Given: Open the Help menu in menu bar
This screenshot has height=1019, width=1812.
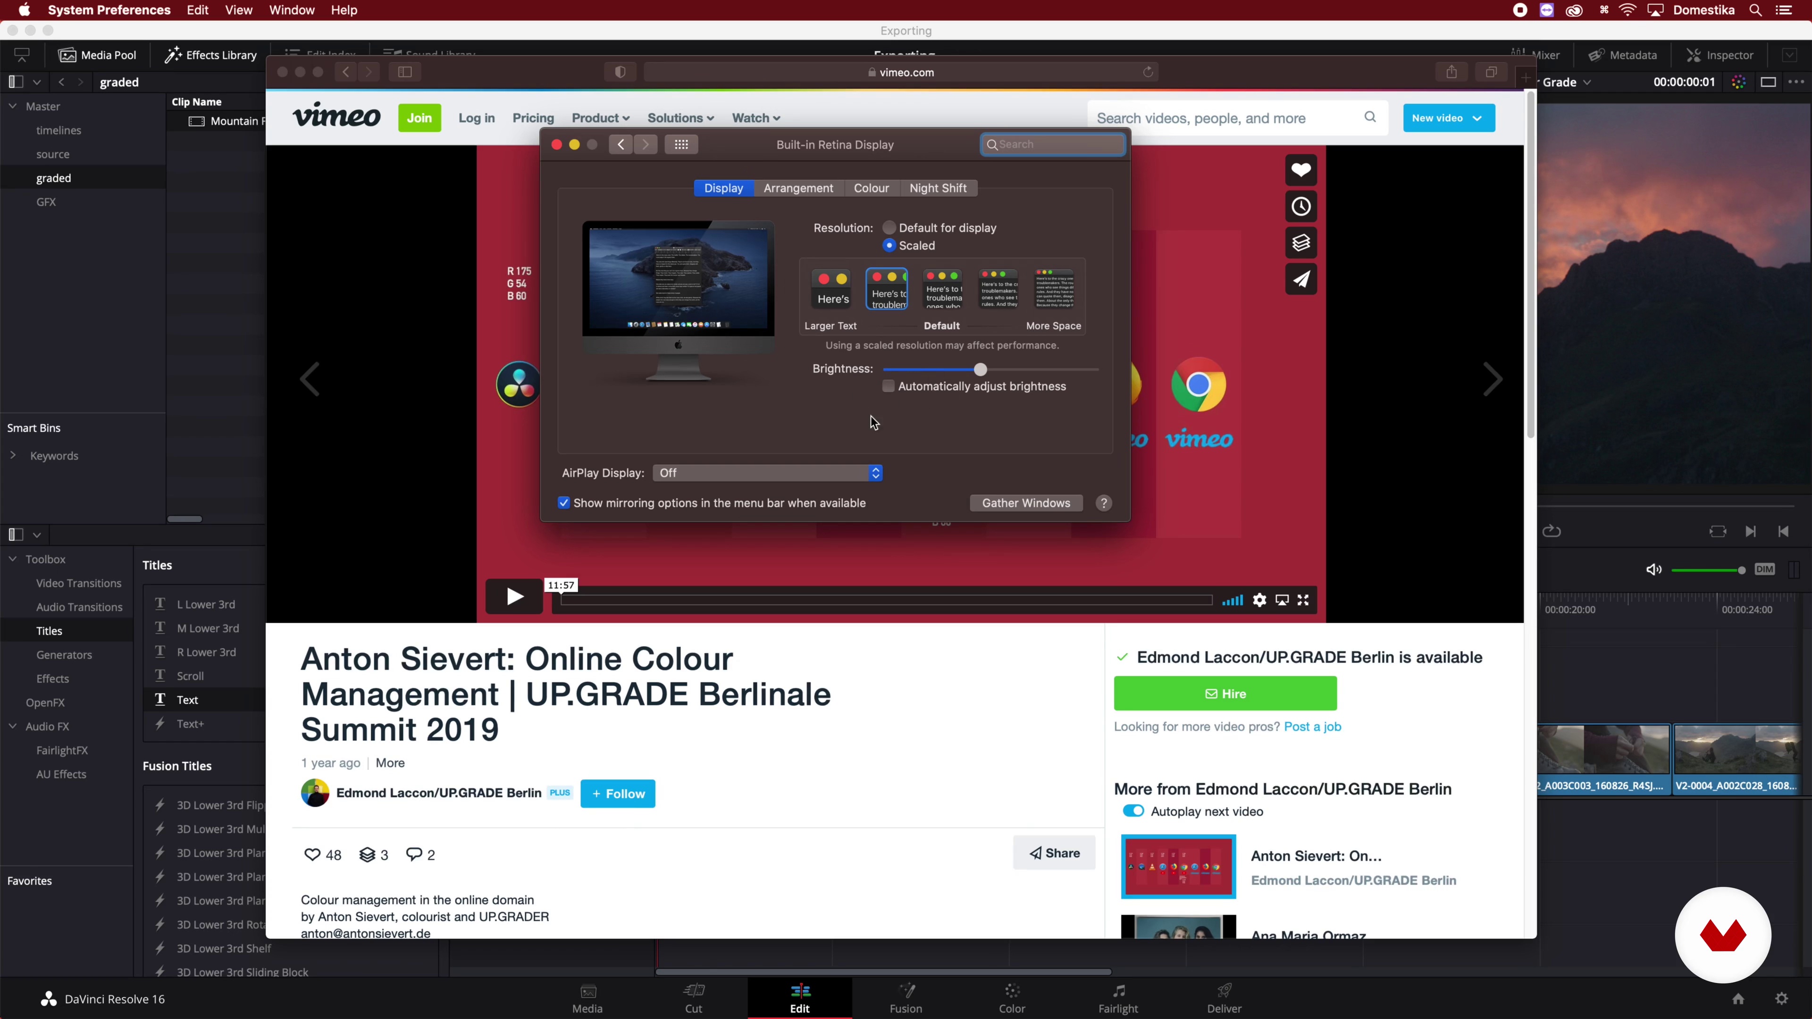Looking at the screenshot, I should (344, 10).
